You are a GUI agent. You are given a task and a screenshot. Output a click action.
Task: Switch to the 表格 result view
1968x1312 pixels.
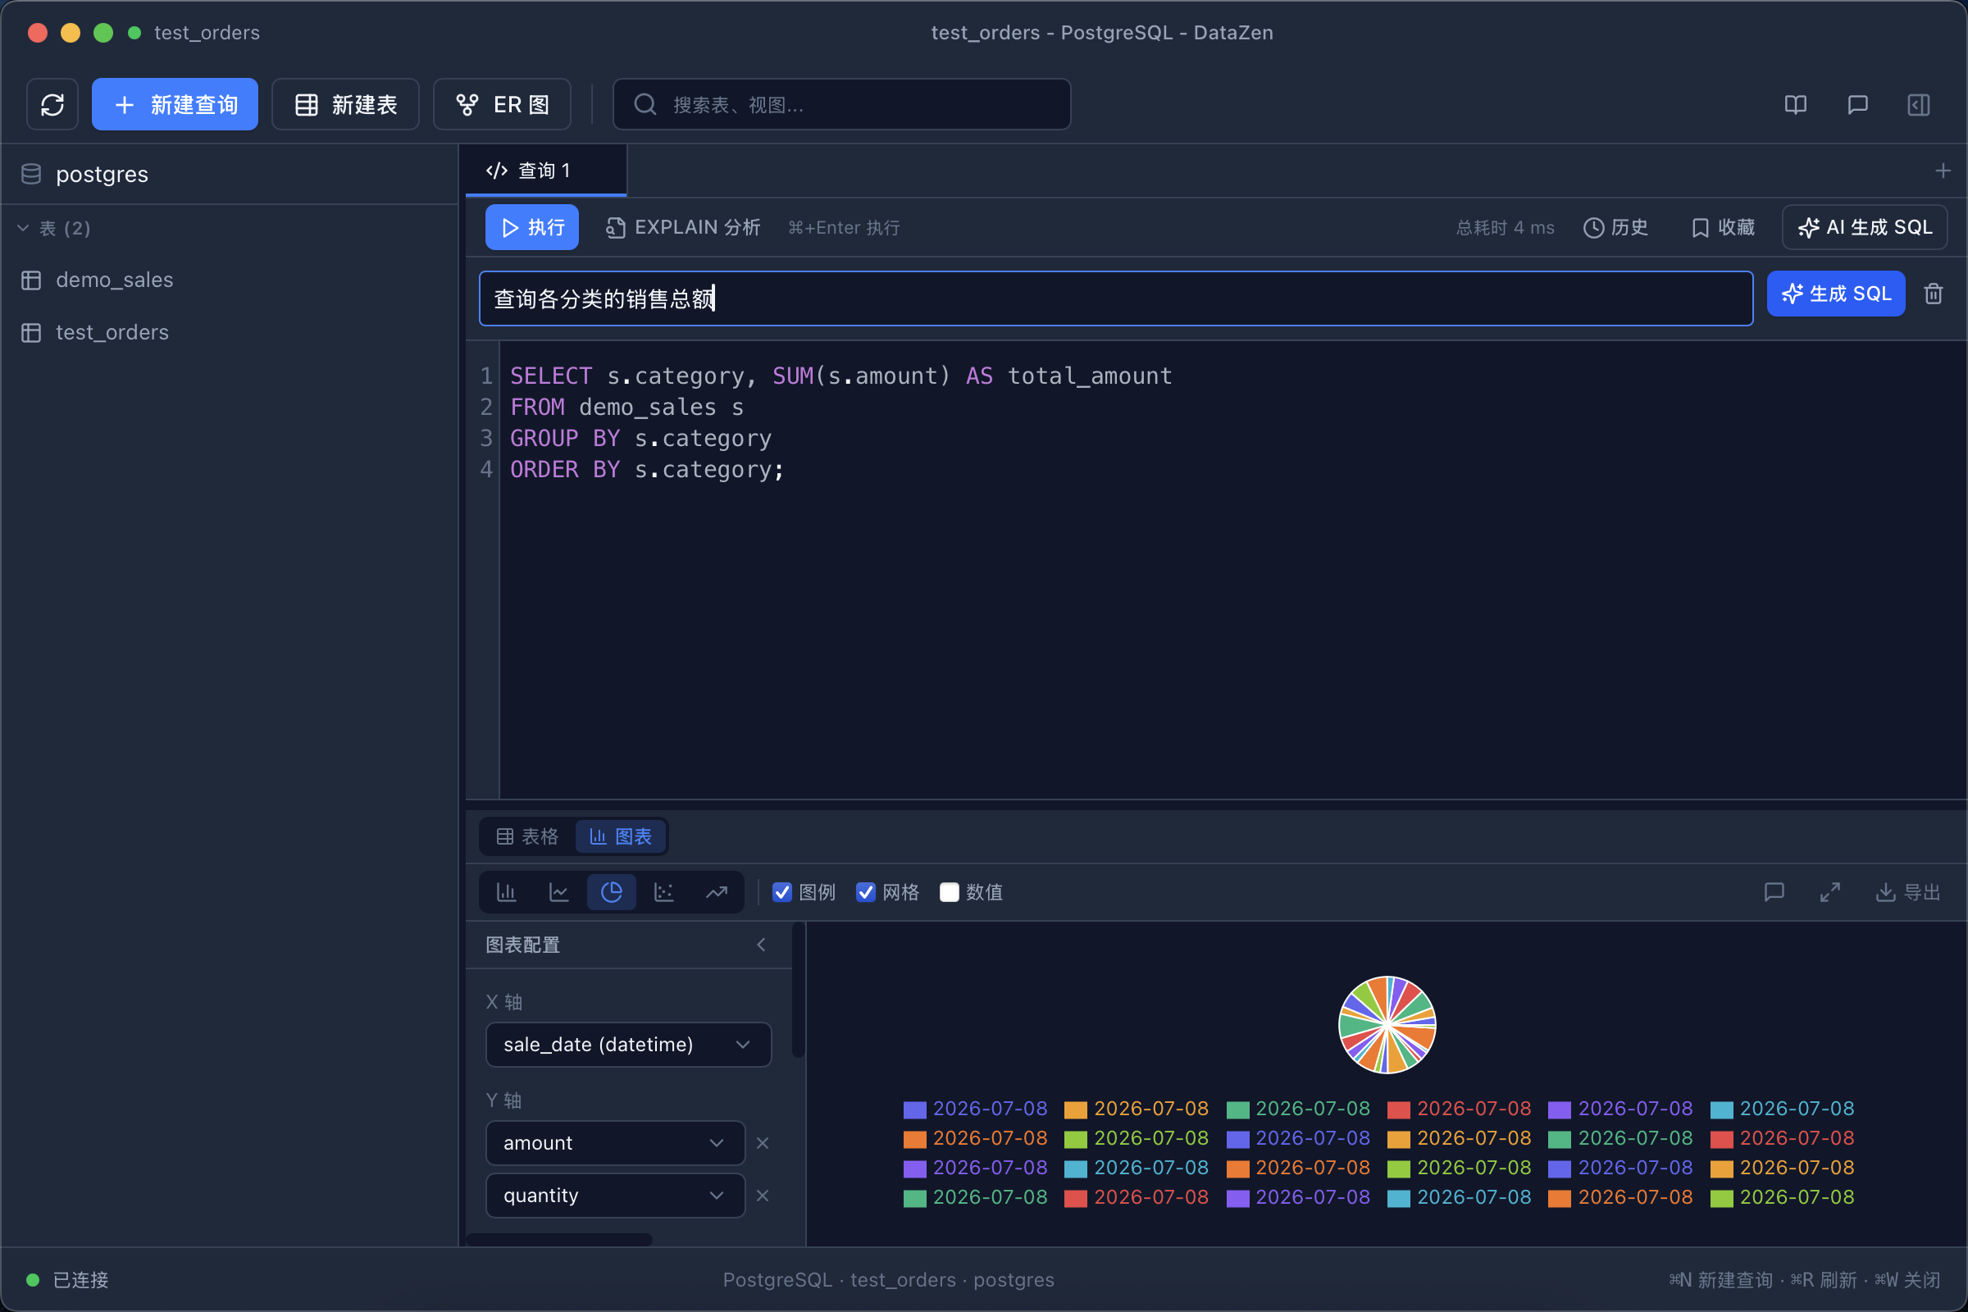(x=527, y=836)
